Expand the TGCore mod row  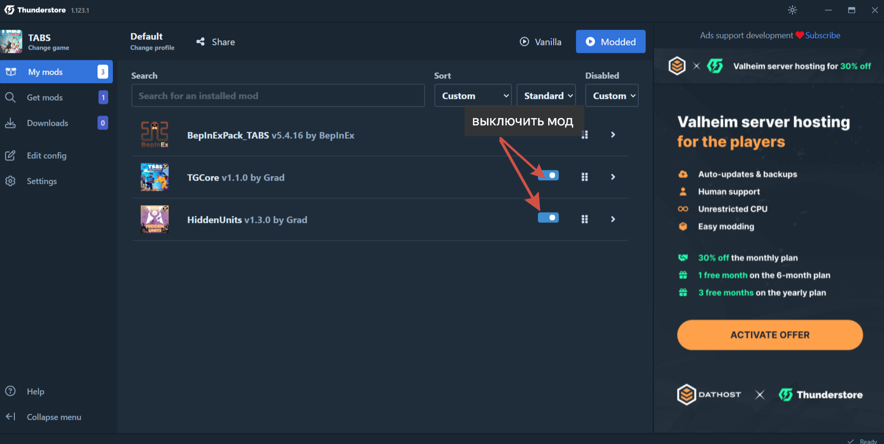tap(613, 177)
